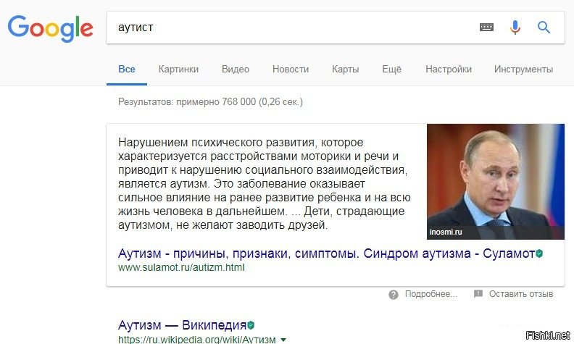Viewport: 574px width, 344px height.
Task: Open the Аутизм - причины, признаки link
Action: tap(327, 253)
